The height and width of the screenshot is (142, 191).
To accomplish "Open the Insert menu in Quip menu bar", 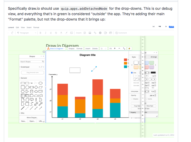I will coord(29,27).
